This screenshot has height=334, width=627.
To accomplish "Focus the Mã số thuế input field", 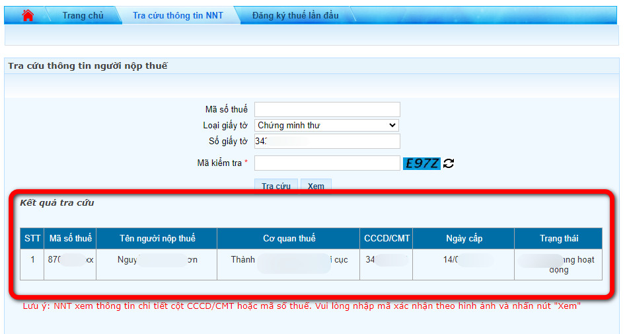I will click(x=327, y=109).
